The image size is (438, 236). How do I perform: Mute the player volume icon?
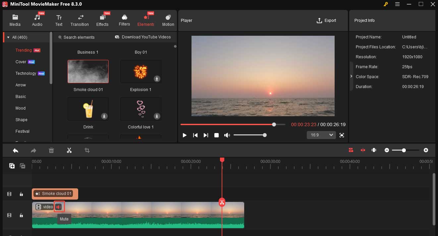tap(227, 135)
